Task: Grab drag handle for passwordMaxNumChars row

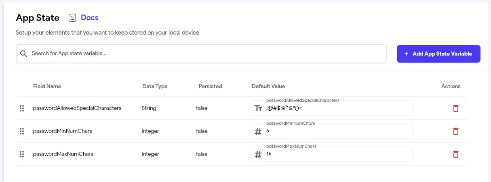Action: coord(22,154)
